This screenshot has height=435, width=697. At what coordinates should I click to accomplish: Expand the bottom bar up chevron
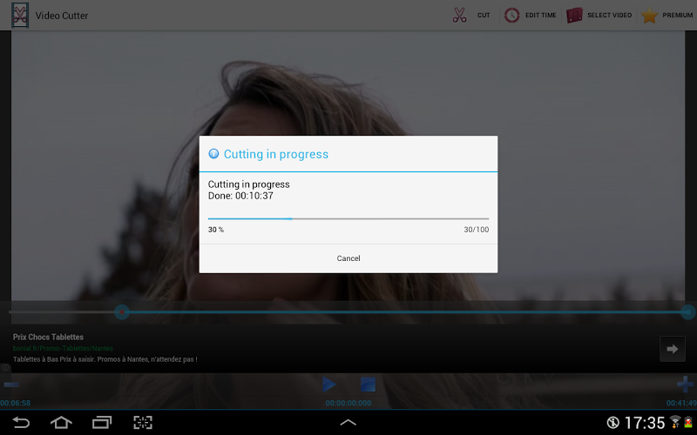click(x=348, y=422)
